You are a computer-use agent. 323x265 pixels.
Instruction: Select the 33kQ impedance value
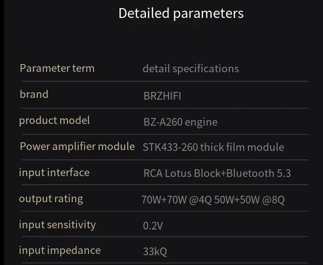155,252
